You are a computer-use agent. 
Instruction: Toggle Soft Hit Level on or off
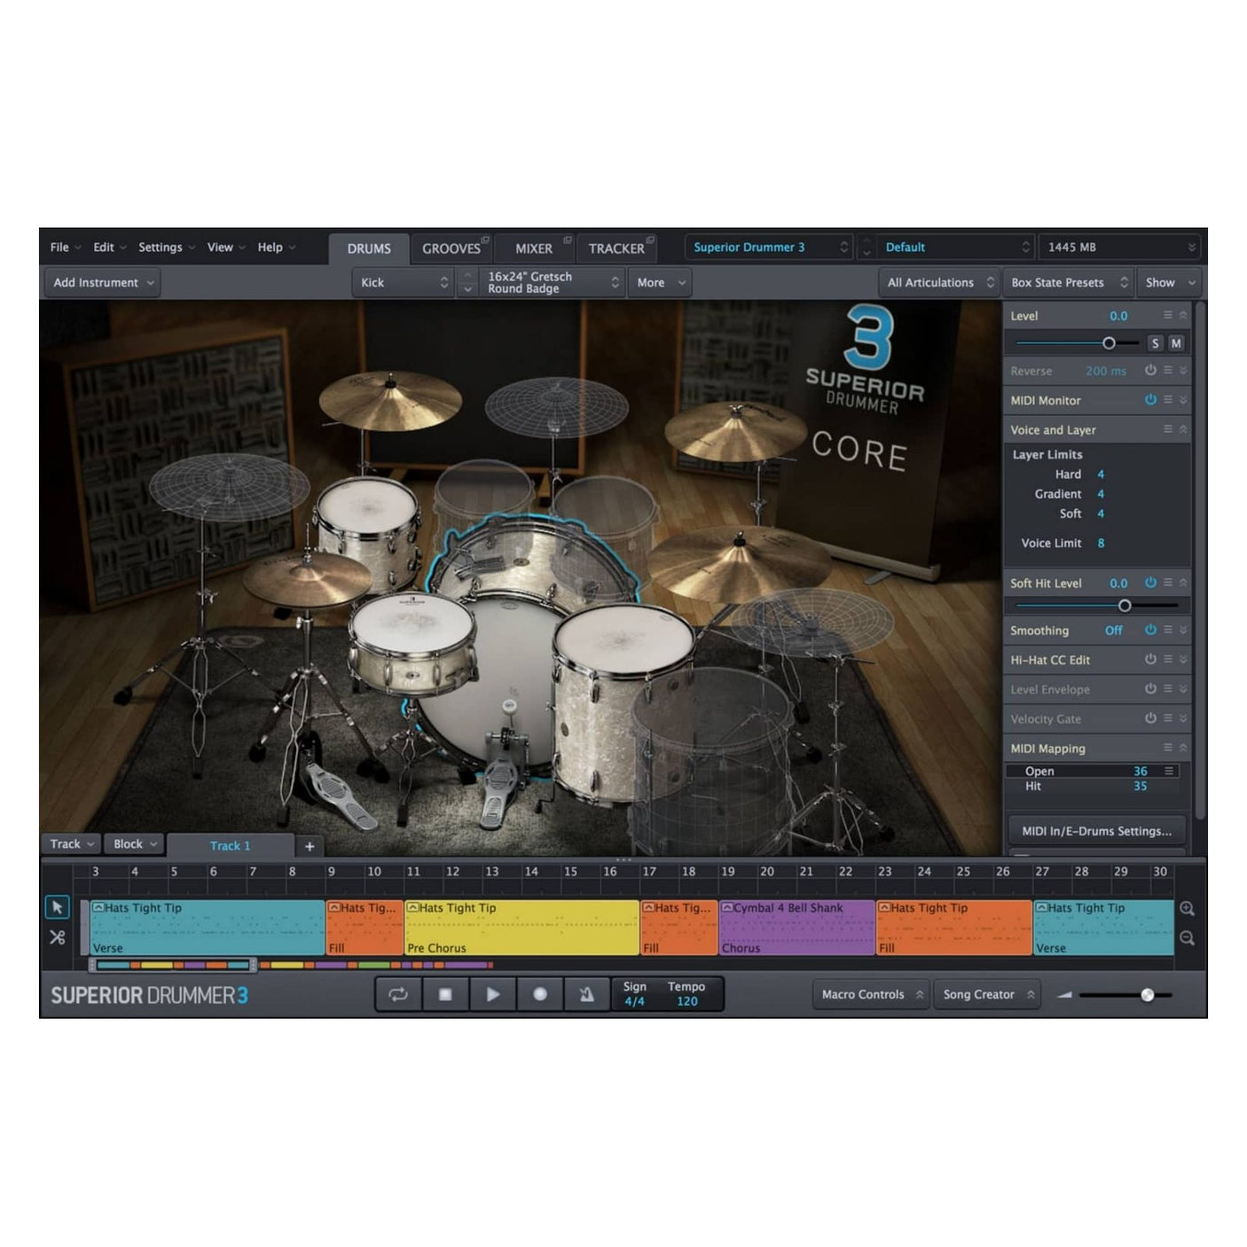click(x=1150, y=583)
